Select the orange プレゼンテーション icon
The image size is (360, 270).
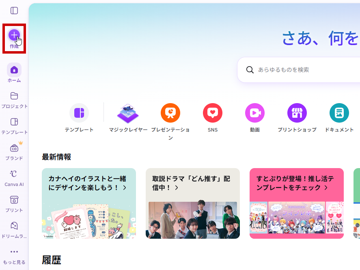tap(170, 113)
